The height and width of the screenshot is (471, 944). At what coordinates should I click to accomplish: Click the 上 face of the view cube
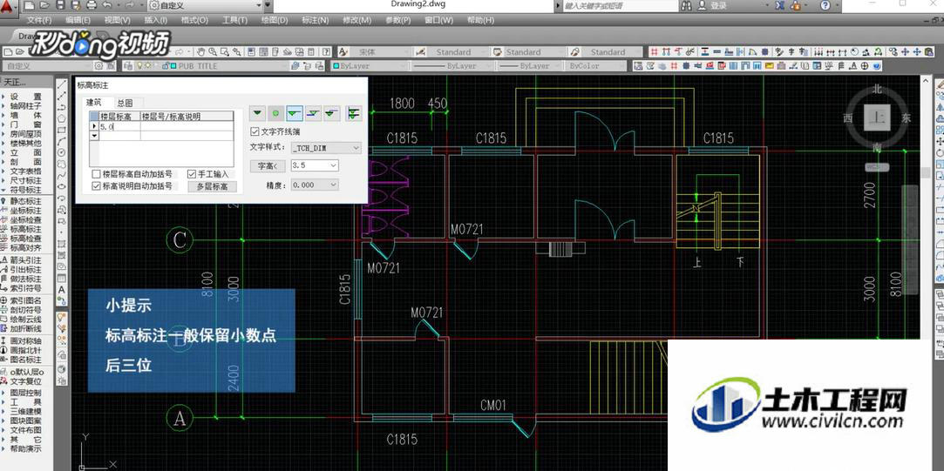[x=877, y=118]
